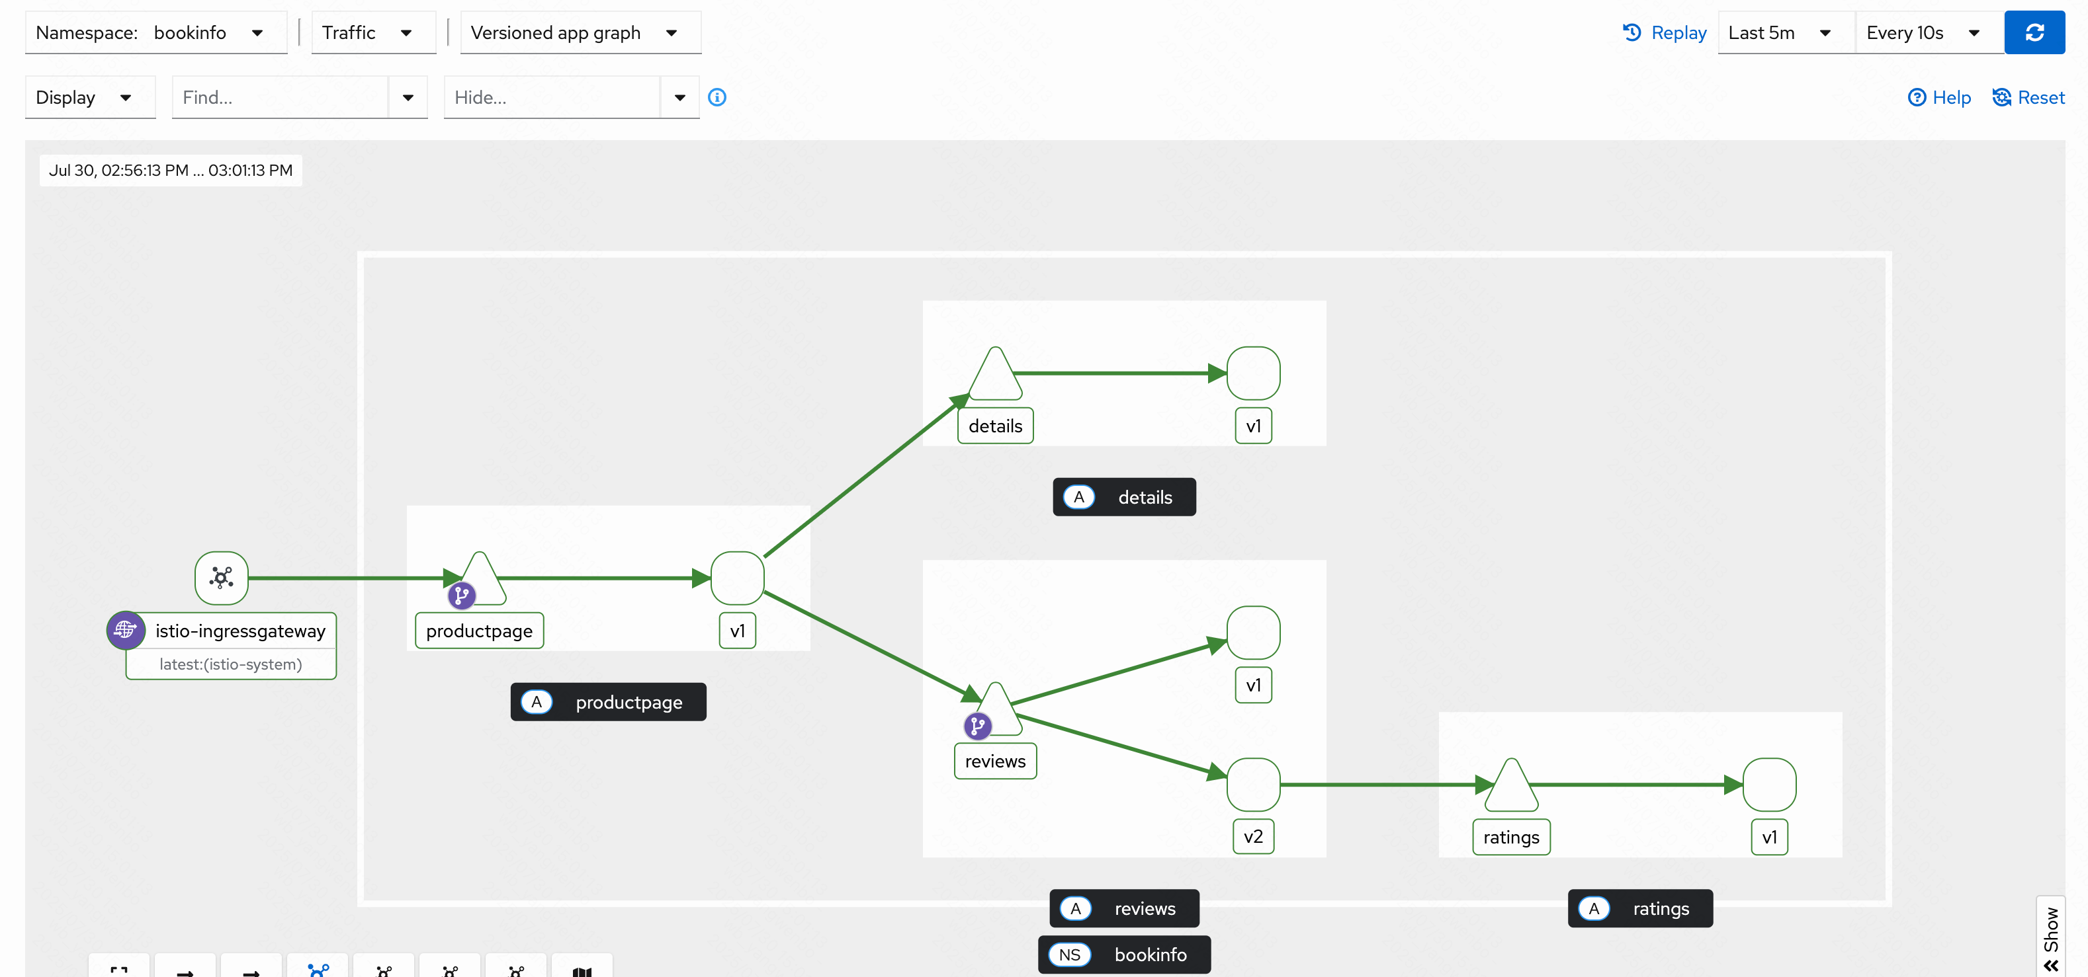This screenshot has height=977, width=2088.
Task: Toggle the legend map icon
Action: pos(581,970)
